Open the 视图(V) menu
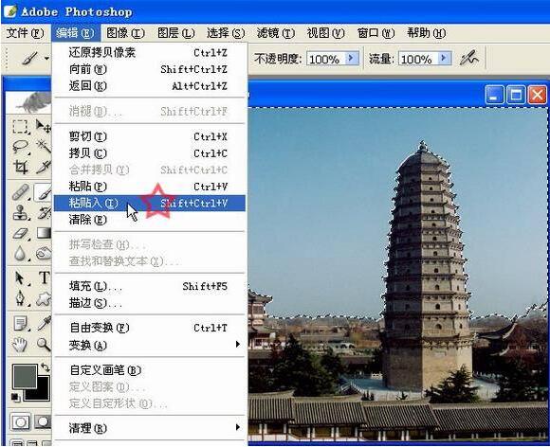Screen dimensions: 550x447 (x=326, y=33)
